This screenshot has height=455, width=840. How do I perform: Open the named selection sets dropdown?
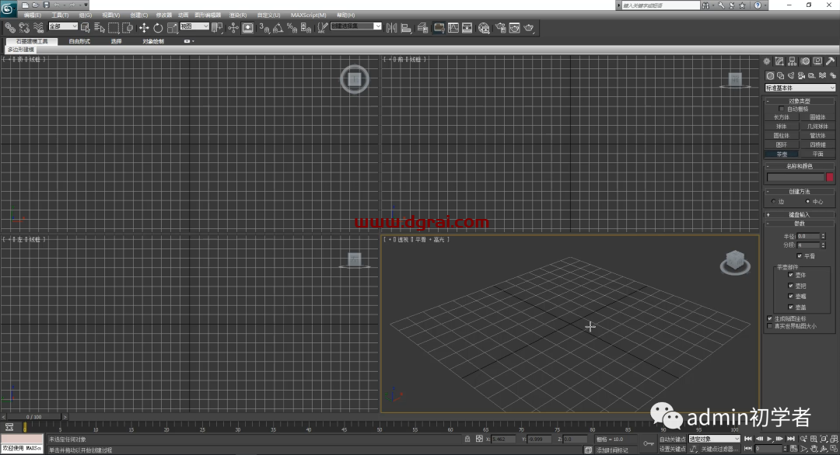coord(355,26)
